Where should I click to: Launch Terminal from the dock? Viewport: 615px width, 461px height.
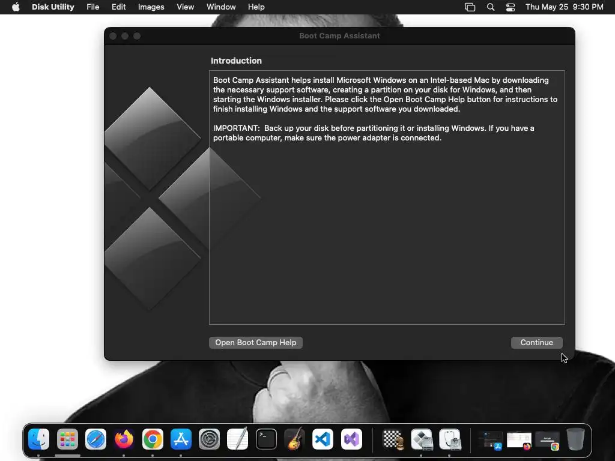click(266, 439)
